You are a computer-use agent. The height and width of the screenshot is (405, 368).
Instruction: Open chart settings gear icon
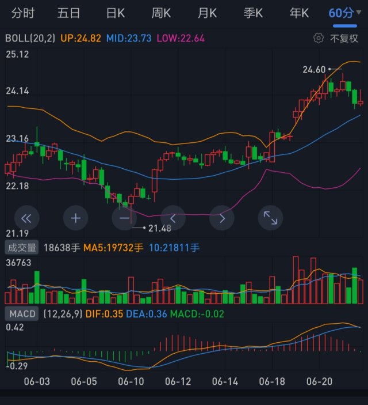point(319,38)
